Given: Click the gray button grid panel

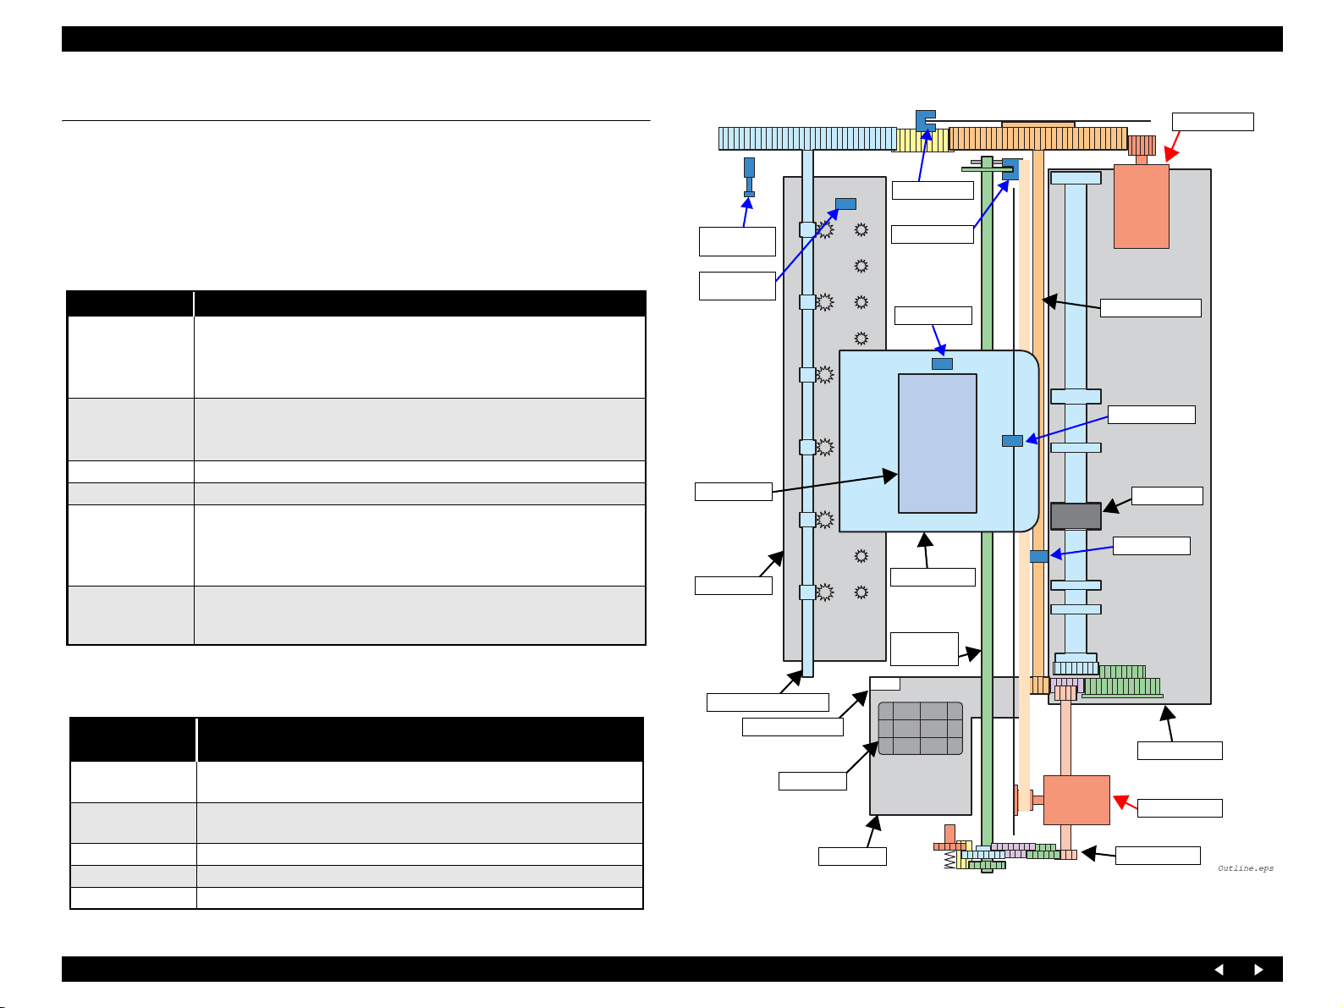Looking at the screenshot, I should coord(921,728).
